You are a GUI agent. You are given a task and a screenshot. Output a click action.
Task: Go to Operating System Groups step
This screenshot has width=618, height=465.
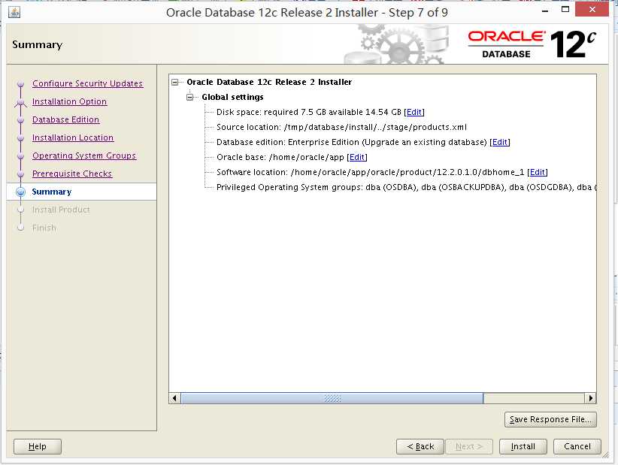pyautogui.click(x=84, y=156)
